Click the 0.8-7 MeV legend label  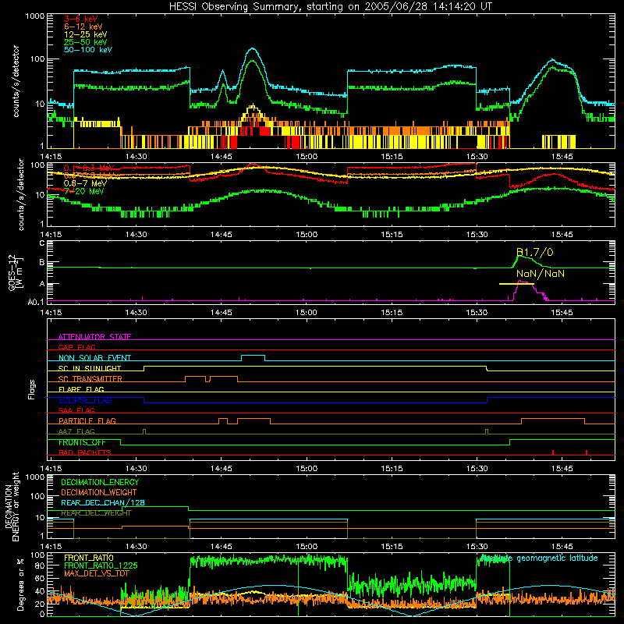click(85, 183)
